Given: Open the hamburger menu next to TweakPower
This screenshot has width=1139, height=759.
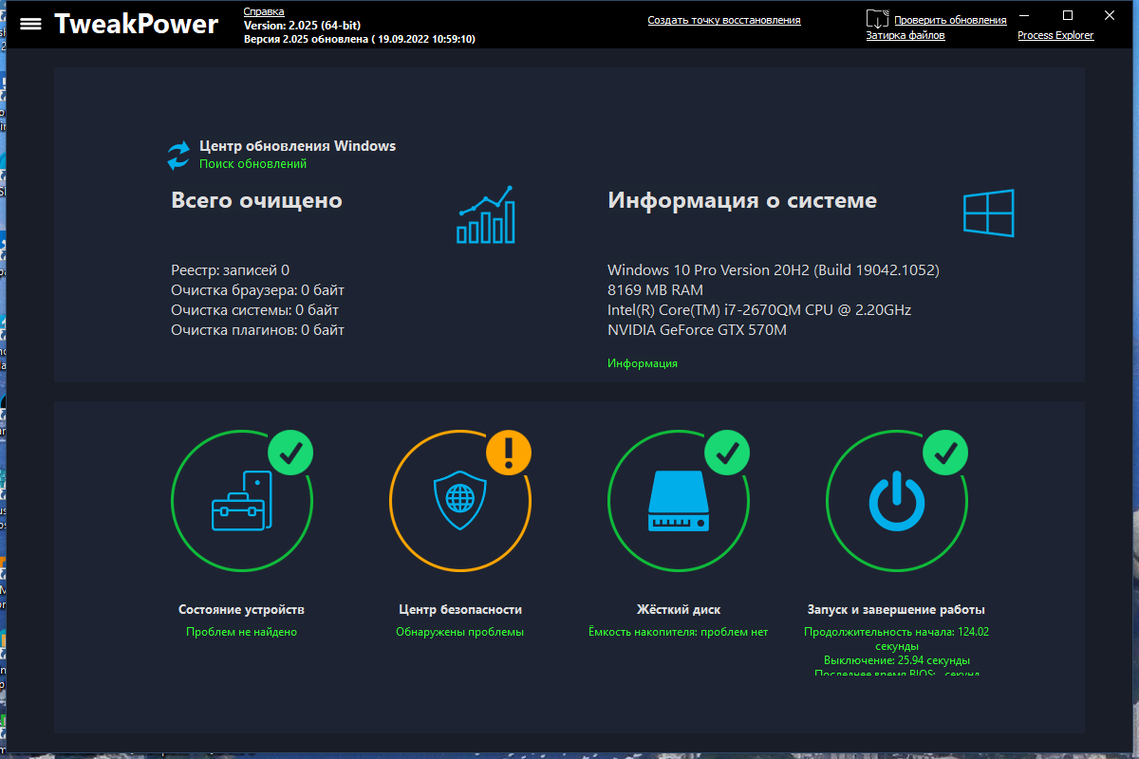Looking at the screenshot, I should 31,24.
